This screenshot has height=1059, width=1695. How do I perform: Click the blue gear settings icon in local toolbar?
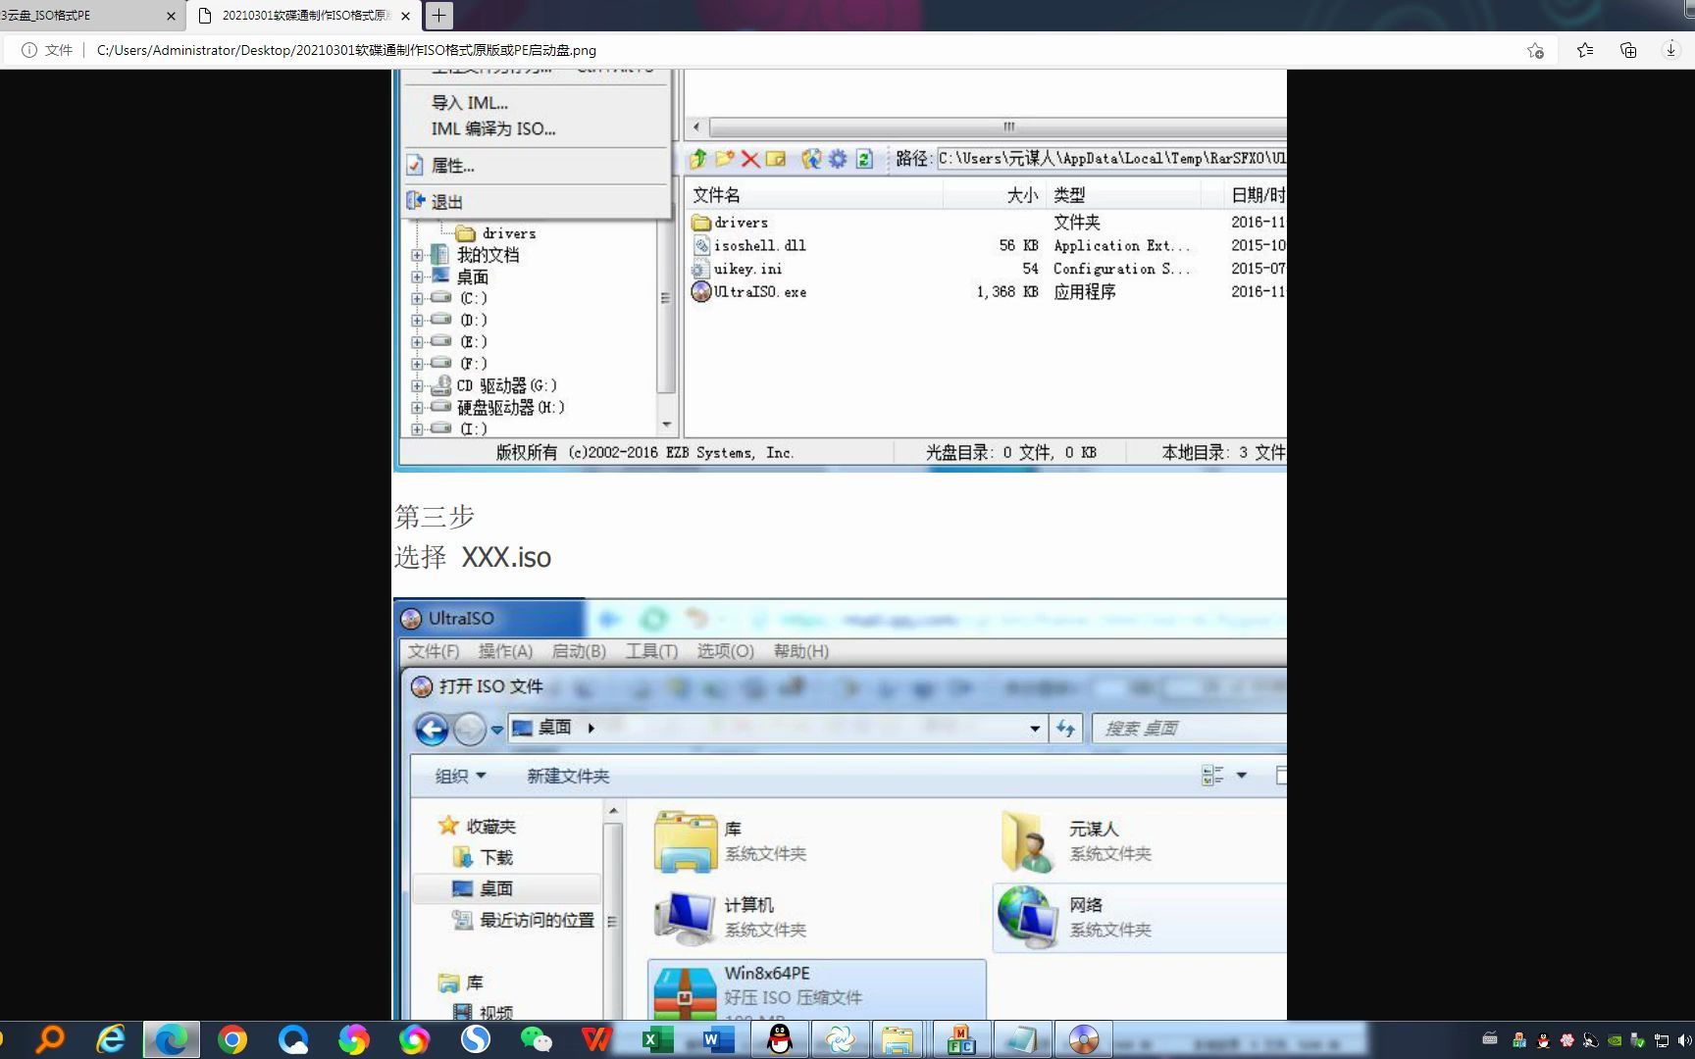coord(838,159)
